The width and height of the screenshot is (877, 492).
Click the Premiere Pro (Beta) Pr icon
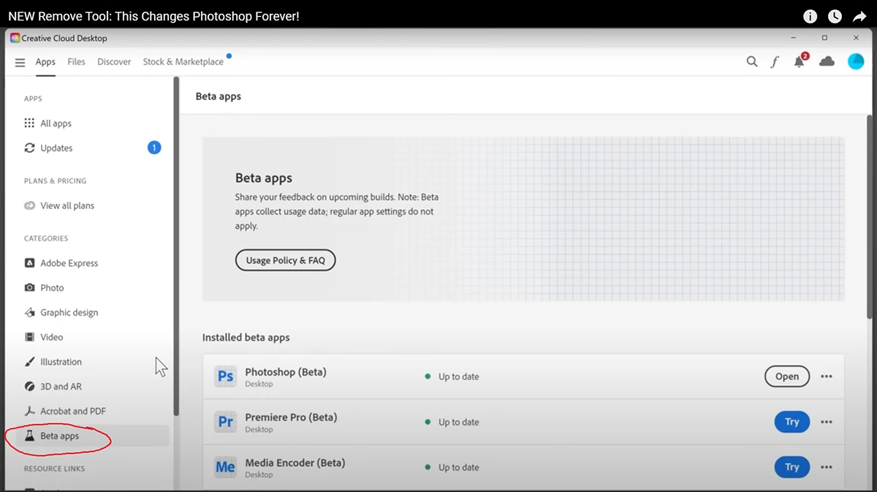(226, 422)
